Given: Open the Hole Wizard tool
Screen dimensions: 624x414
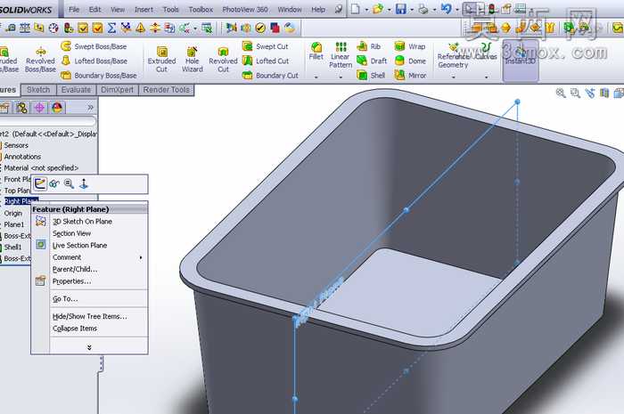Looking at the screenshot, I should pyautogui.click(x=193, y=60).
